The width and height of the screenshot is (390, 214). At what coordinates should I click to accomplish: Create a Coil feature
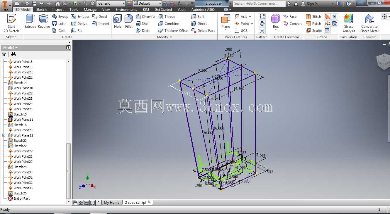point(58,31)
